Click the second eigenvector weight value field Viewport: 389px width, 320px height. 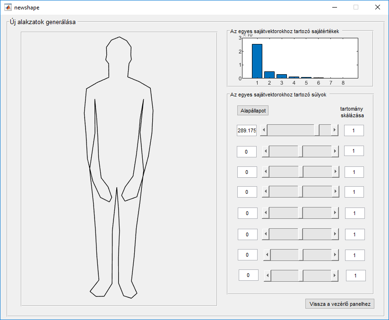pos(247,152)
